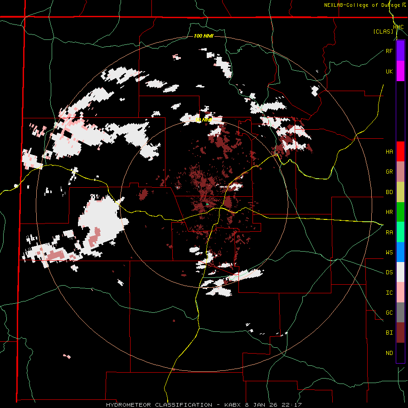This screenshot has height=408, width=408.
Task: Click the [CLAS] legend header
Action: [383, 31]
